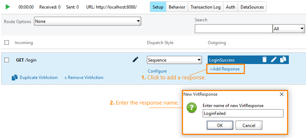This screenshot has width=306, height=138.
Task: Start the virtual service with green play icon
Action: click(8, 7)
